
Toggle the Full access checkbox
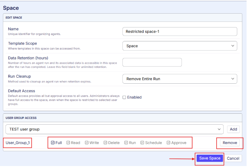pos(53,143)
